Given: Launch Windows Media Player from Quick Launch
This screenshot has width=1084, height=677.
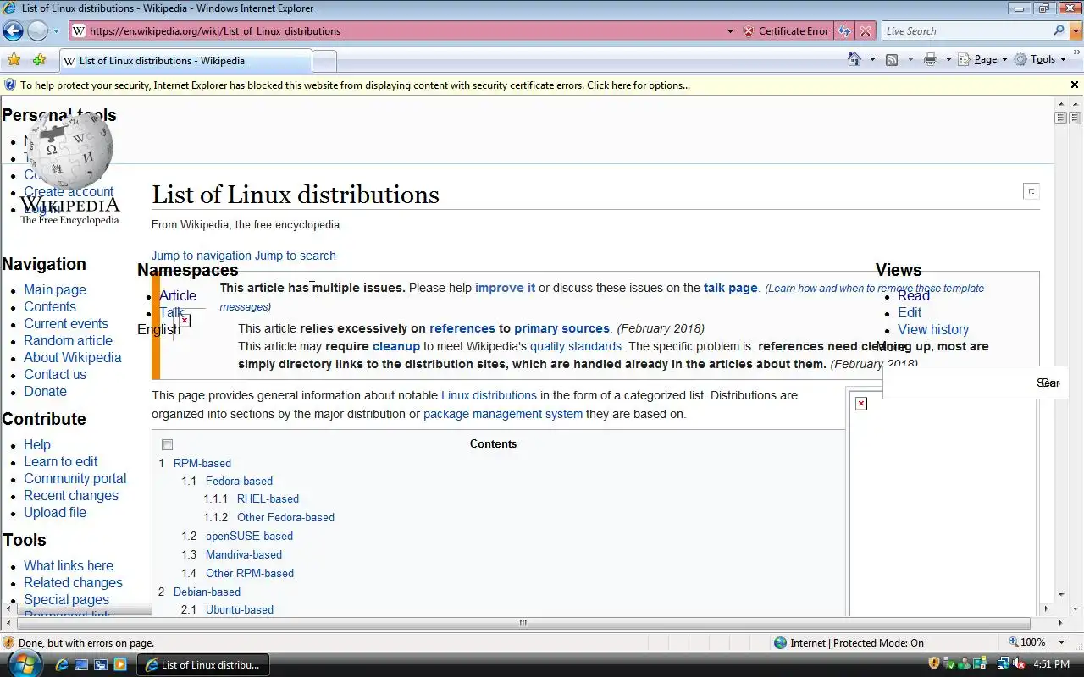Looking at the screenshot, I should pos(120,665).
